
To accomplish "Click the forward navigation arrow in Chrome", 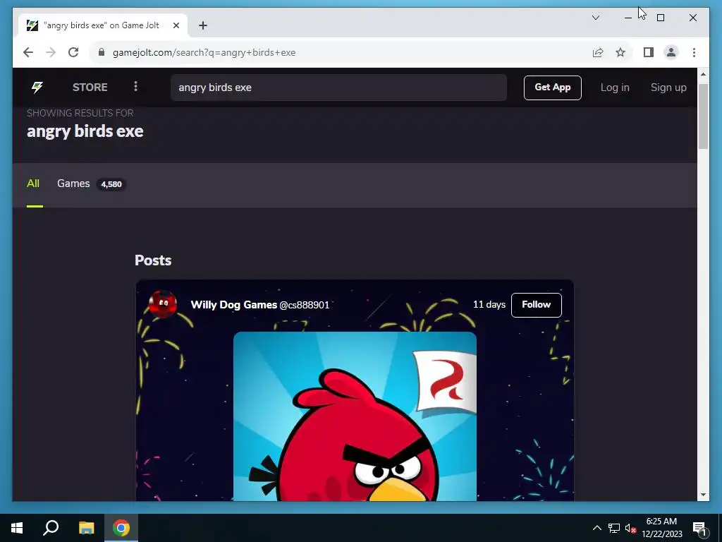I will (x=51, y=52).
